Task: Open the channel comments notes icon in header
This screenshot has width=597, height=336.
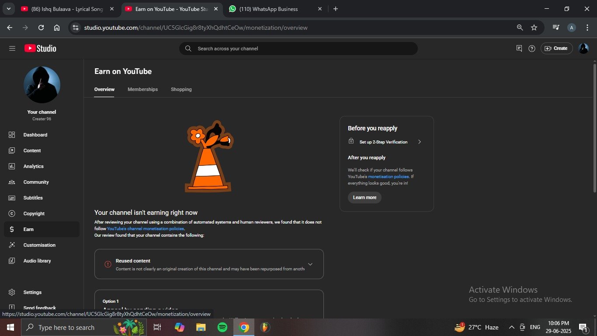Action: [x=519, y=49]
